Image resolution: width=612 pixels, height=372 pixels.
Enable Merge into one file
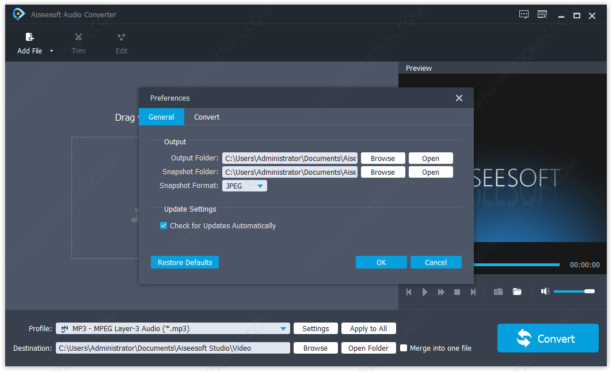tap(404, 348)
